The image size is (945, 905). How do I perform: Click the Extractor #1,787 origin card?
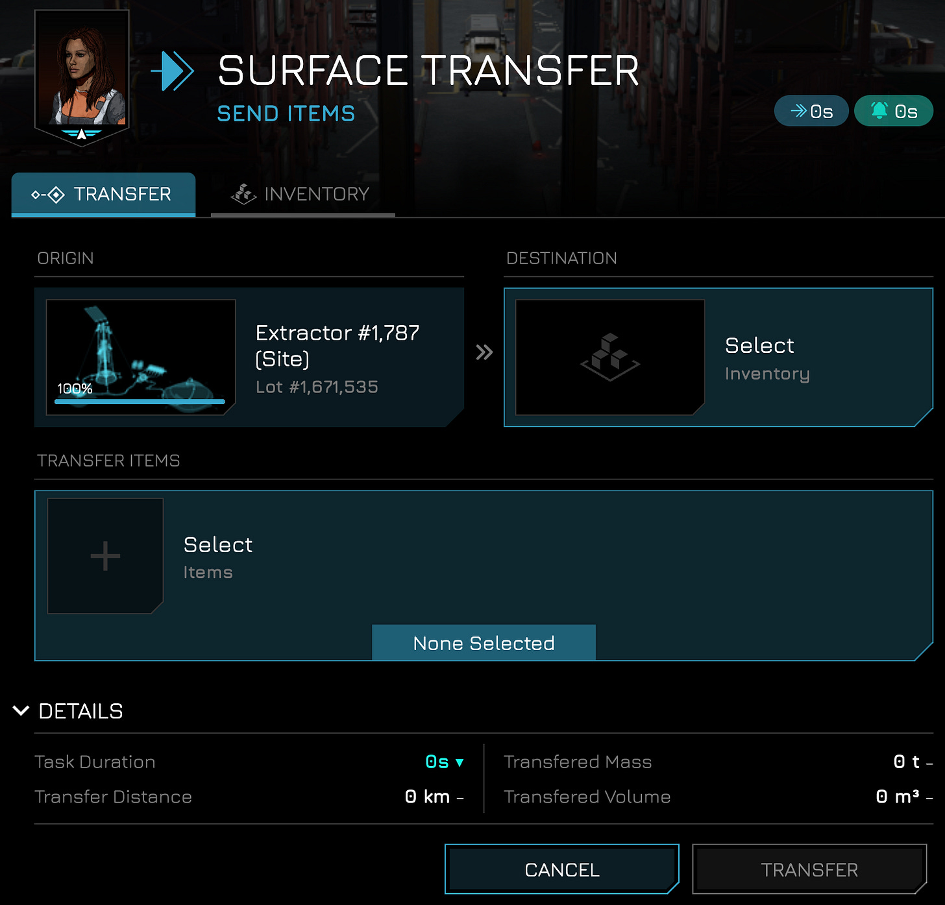pyautogui.click(x=249, y=357)
